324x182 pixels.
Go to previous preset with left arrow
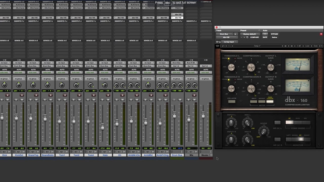[x=286, y=46]
